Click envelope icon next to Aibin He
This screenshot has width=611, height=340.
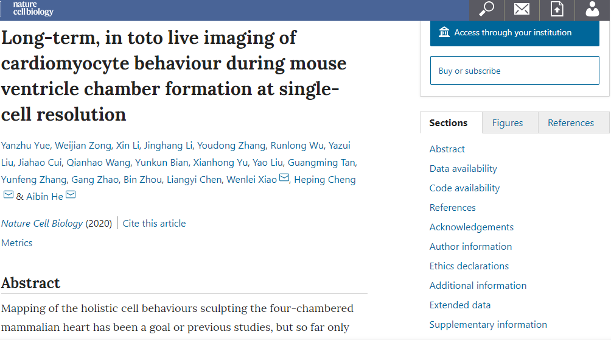(71, 196)
